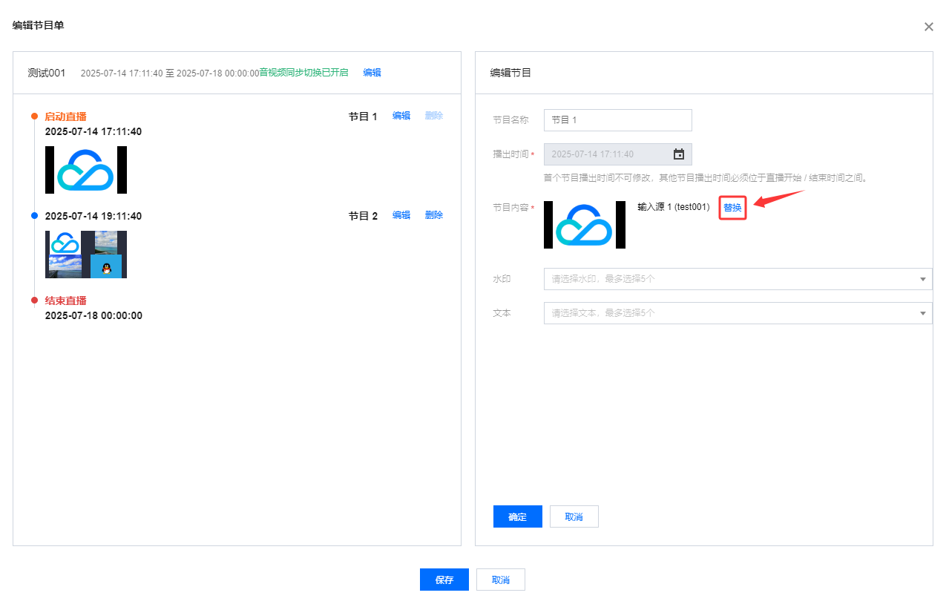Open the 请选择水印 selection box

(738, 279)
